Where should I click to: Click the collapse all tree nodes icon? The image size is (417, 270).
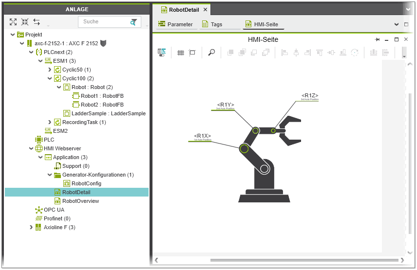pyautogui.click(x=25, y=22)
